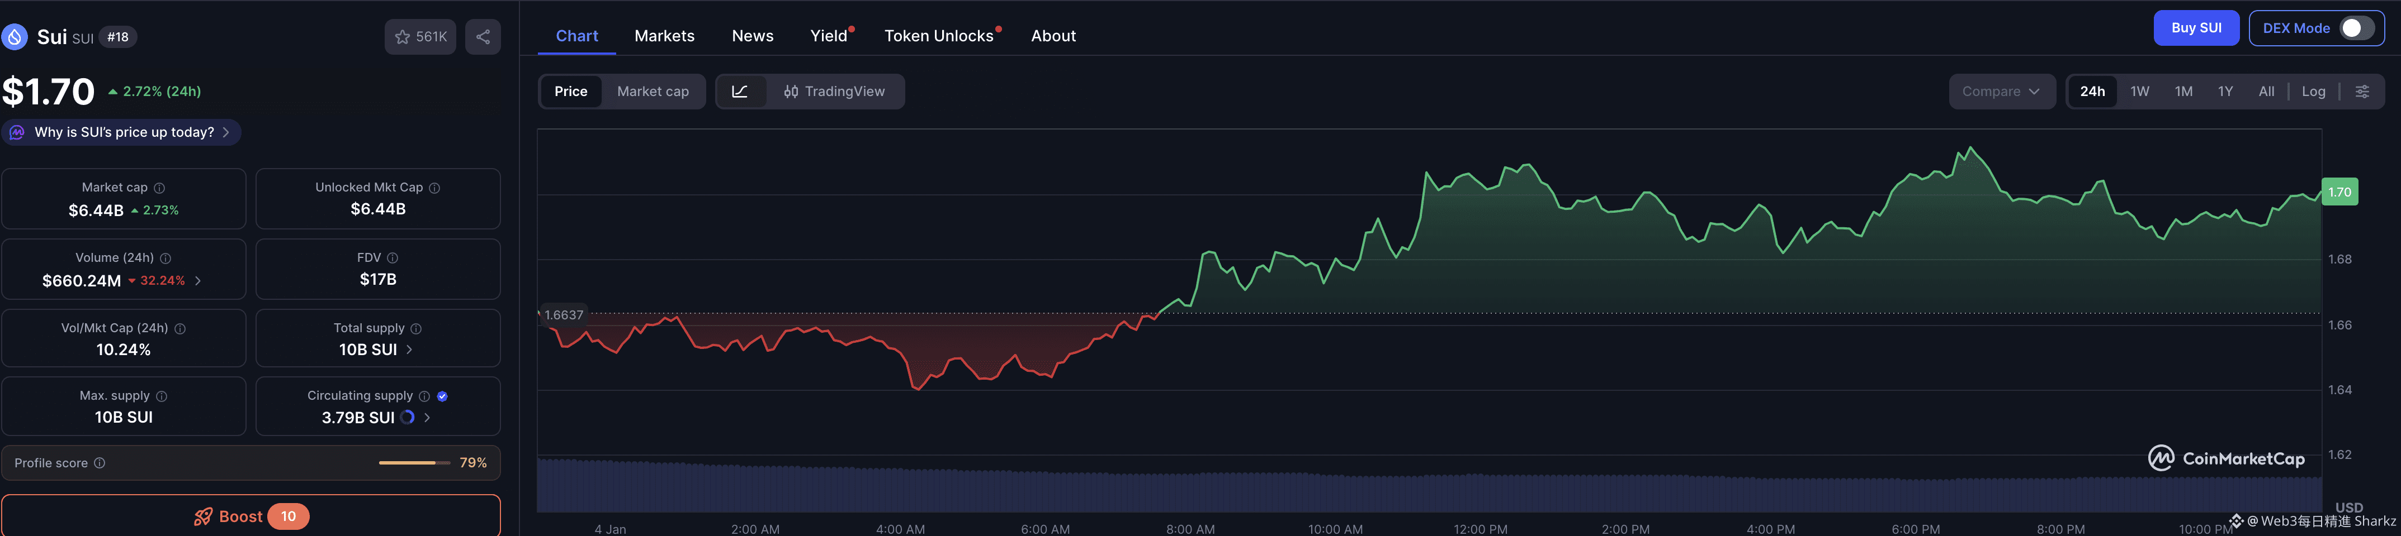Click the Market cap info icon

[159, 188]
